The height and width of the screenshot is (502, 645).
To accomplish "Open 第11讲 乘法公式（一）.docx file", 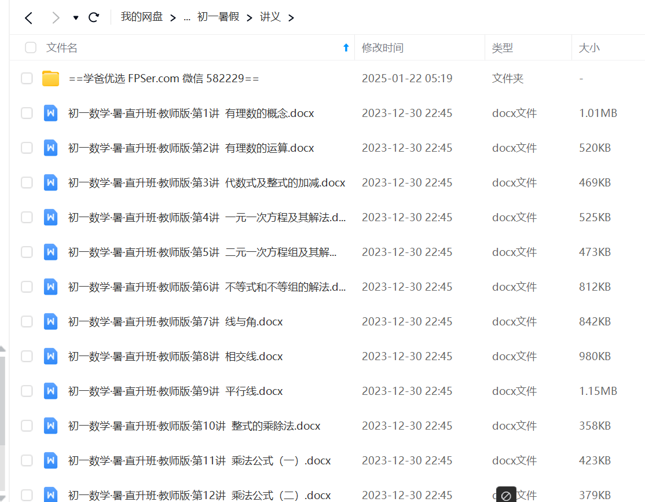I will (200, 461).
